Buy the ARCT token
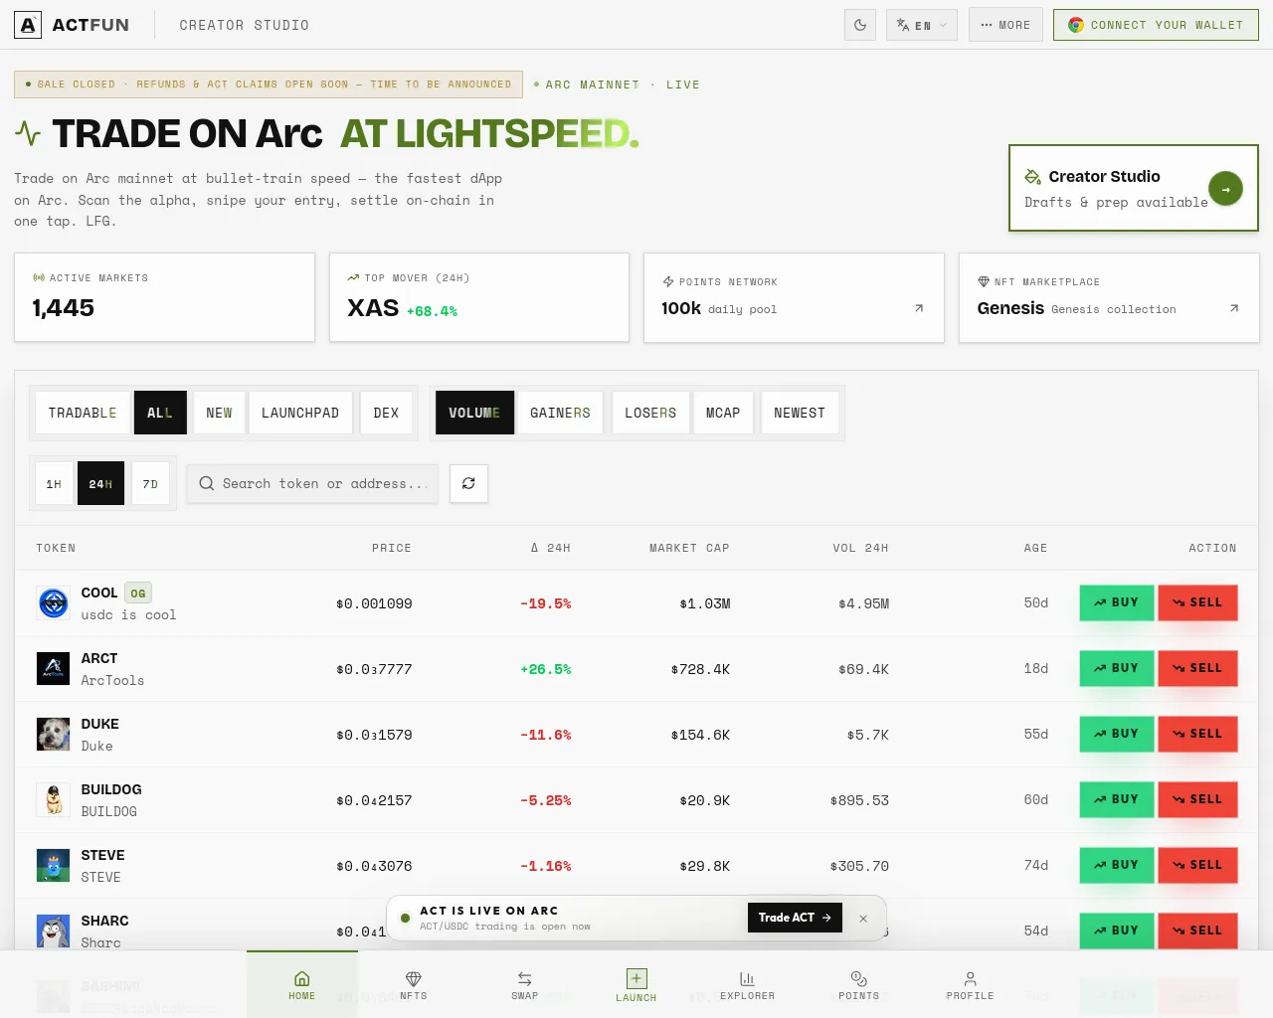 1117,668
